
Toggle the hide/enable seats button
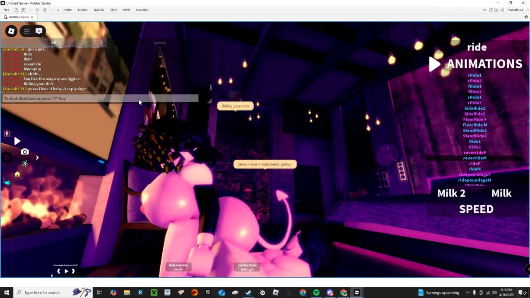tap(178, 267)
